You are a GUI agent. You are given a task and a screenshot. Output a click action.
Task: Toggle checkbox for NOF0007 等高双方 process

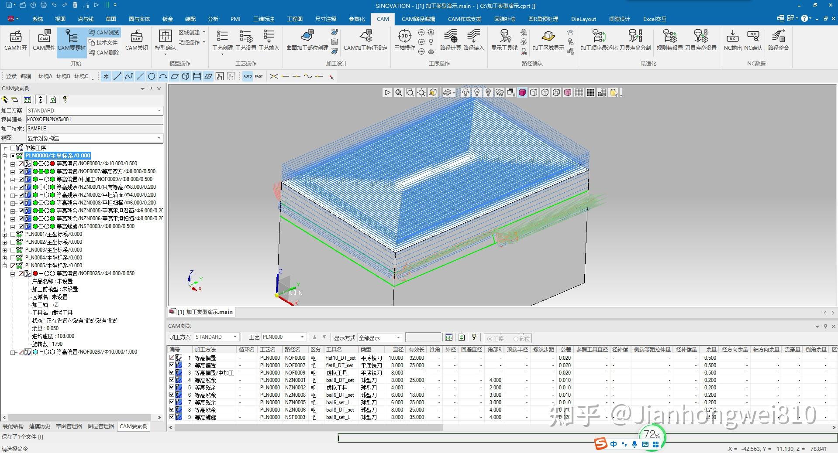(x=21, y=171)
